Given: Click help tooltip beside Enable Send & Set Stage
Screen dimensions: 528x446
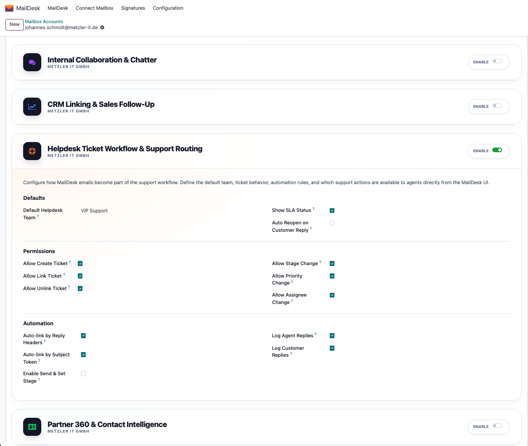Looking at the screenshot, I should (39, 380).
